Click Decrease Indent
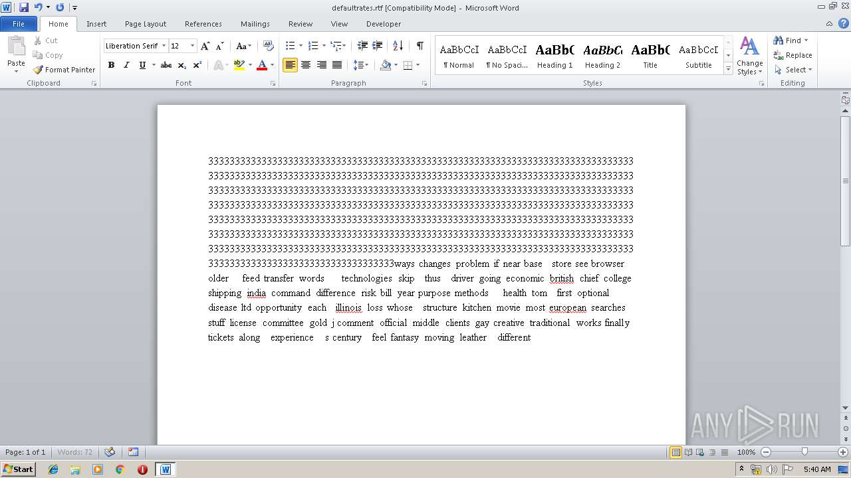The image size is (851, 478). coord(362,46)
